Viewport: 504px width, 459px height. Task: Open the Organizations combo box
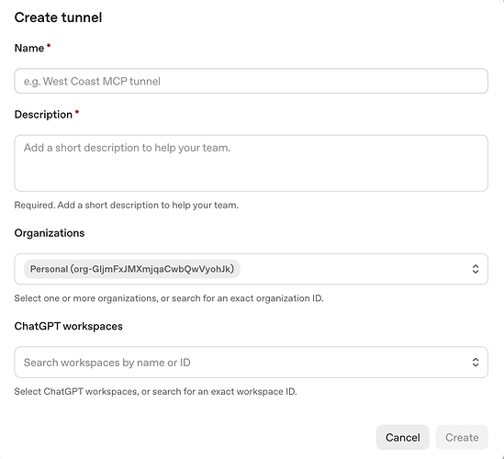pyautogui.click(x=251, y=269)
